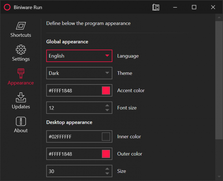Image resolution: width=223 pixels, height=181 pixels.
Task: Open the About info icon
Action: click(21, 121)
